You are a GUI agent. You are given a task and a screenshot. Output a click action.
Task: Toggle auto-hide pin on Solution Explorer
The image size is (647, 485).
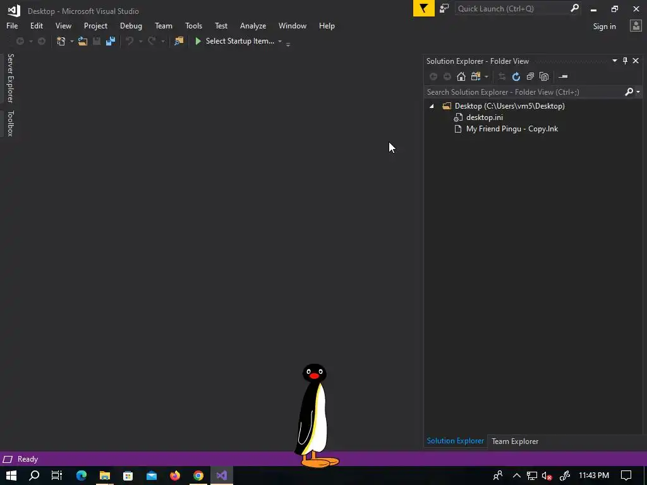pos(625,61)
